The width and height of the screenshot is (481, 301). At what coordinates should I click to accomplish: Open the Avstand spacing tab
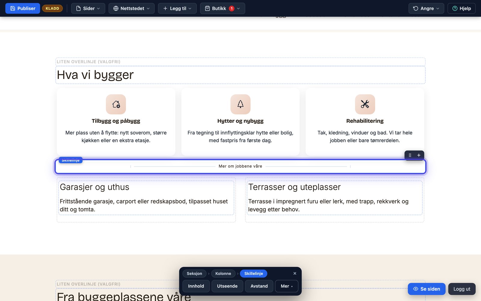pyautogui.click(x=259, y=286)
